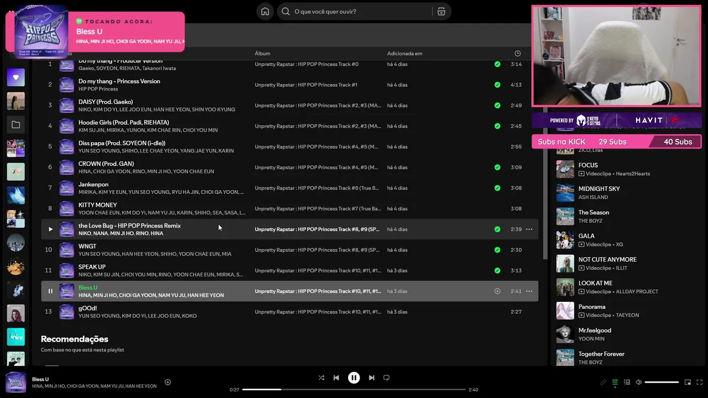Select Diss papa track row
This screenshot has width=708, height=398.
click(289, 146)
